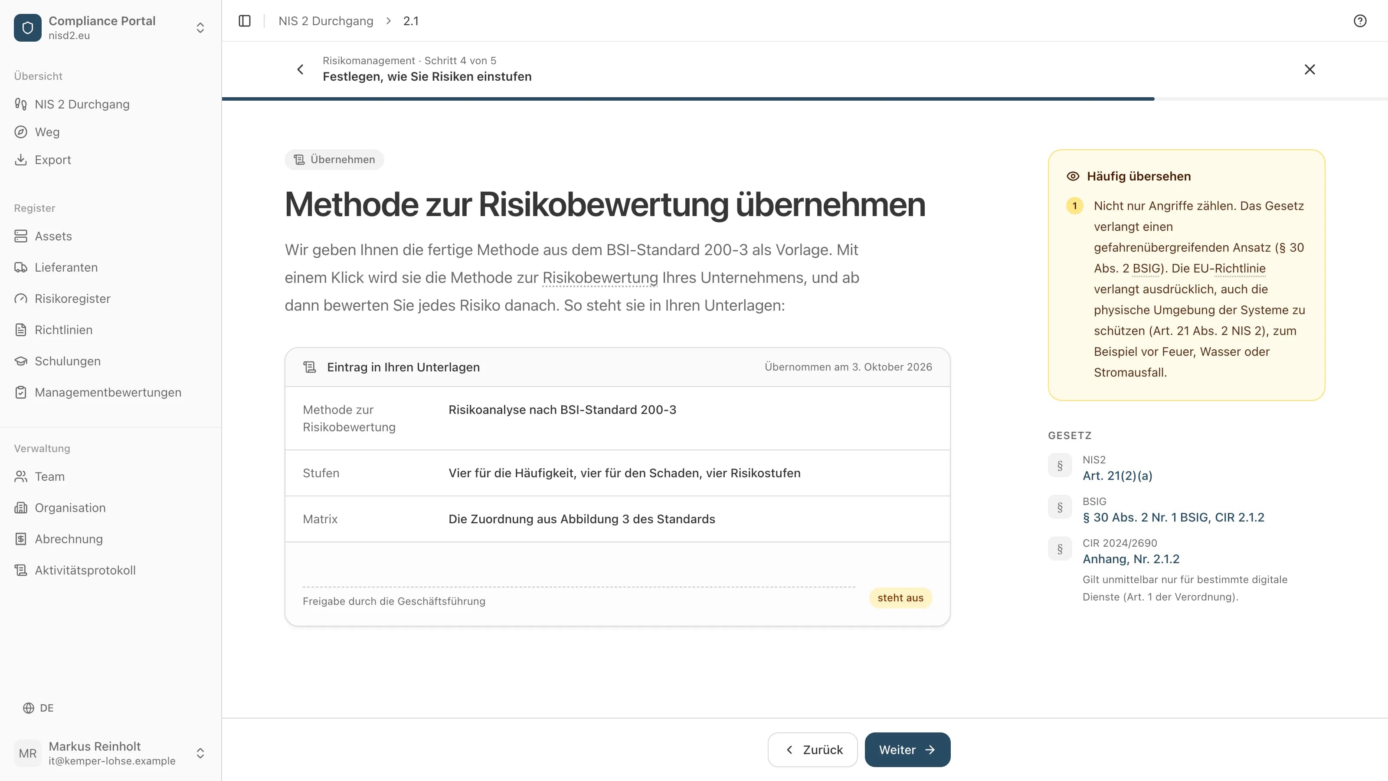Click the receipt icon beside Abrechnung
The width and height of the screenshot is (1388, 781).
[21, 539]
